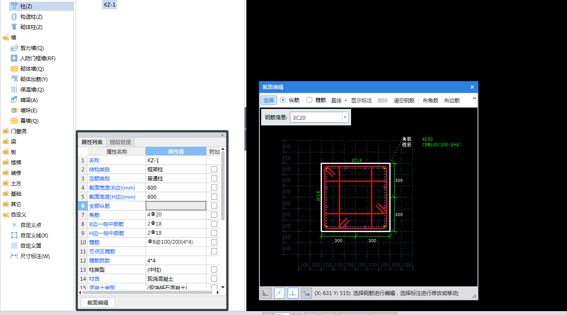The height and width of the screenshot is (315, 567).
Task: Tick the 附加 checkbox for 截面宽度(B边)
Action: [x=214, y=187]
